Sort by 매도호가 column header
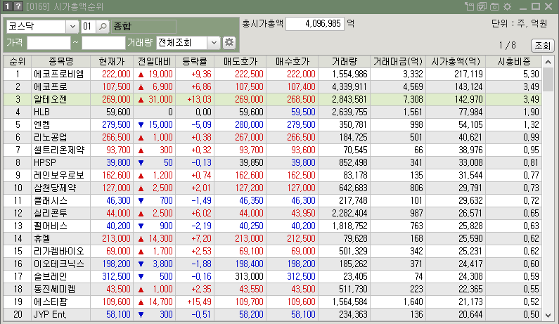The width and height of the screenshot is (559, 324). 240,62
